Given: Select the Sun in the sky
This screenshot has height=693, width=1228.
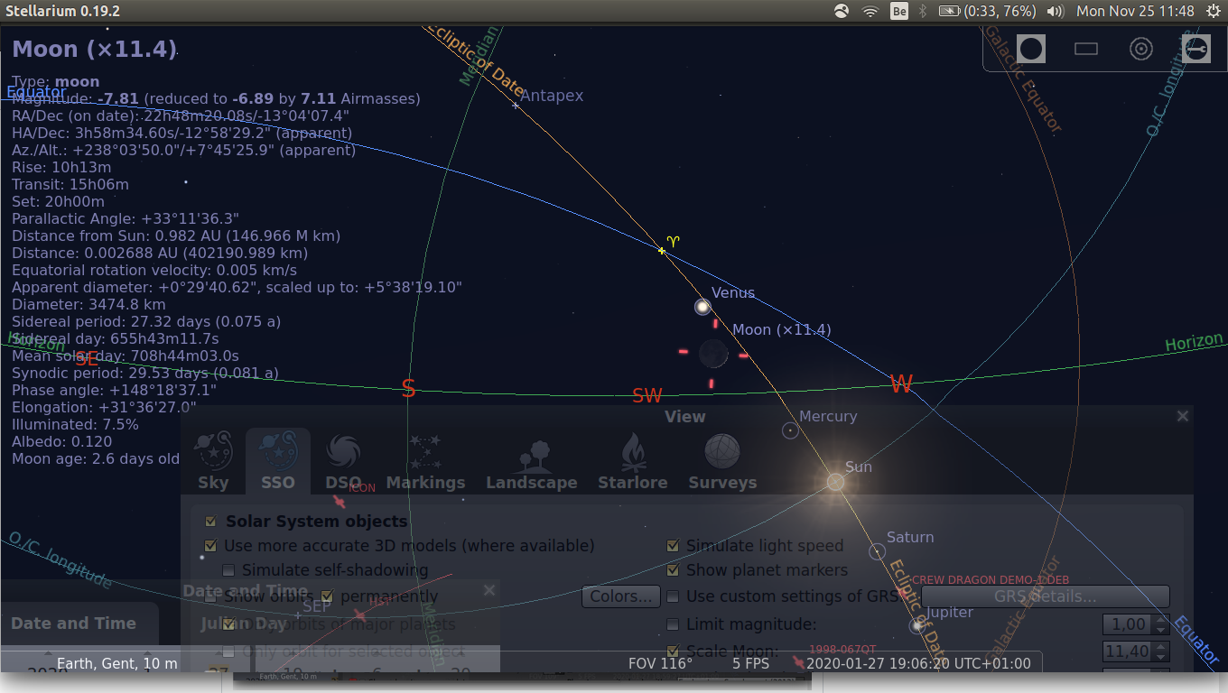Looking at the screenshot, I should click(835, 482).
